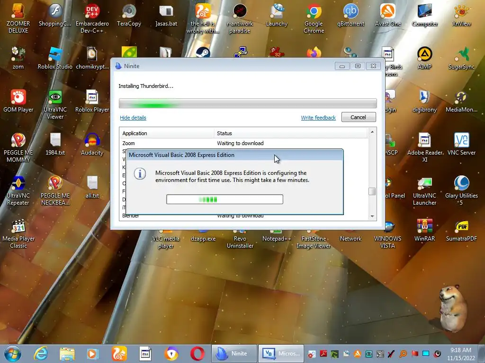The height and width of the screenshot is (363, 485).
Task: Open the ZOOMER DELUXE desktop icon
Action: coord(18,18)
